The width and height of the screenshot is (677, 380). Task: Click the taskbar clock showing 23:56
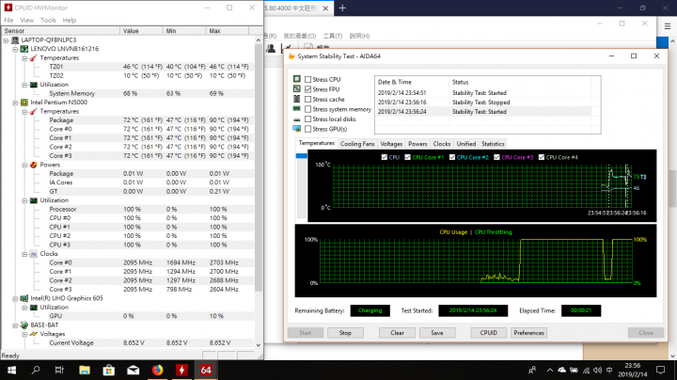tap(633, 370)
